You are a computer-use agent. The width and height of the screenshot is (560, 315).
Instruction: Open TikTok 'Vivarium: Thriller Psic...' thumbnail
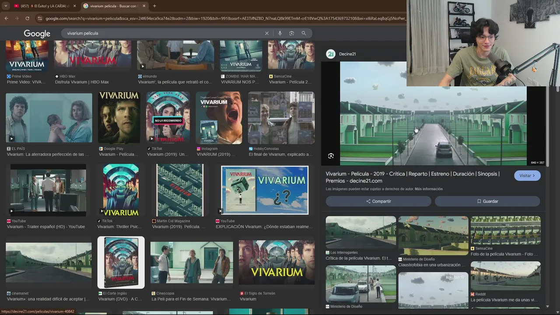pos(121,190)
